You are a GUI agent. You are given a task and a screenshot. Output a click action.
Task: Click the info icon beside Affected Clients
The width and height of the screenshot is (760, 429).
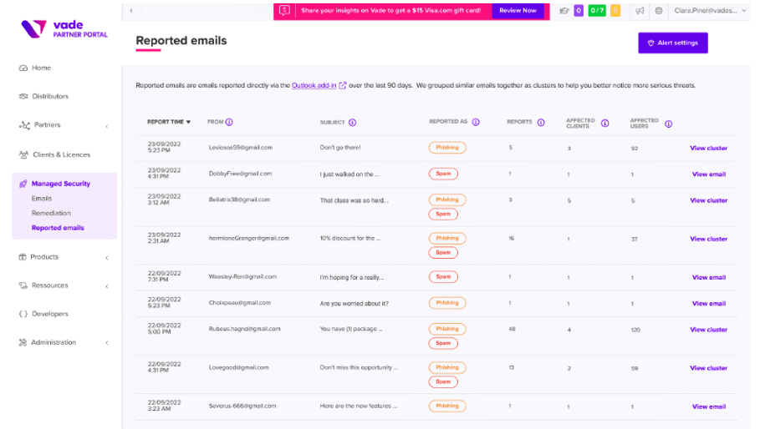(x=604, y=124)
